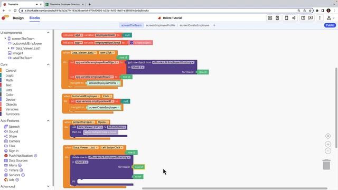Zoom in the blocks workspace
Viewport: 338px width, 190px height.
tap(328, 144)
